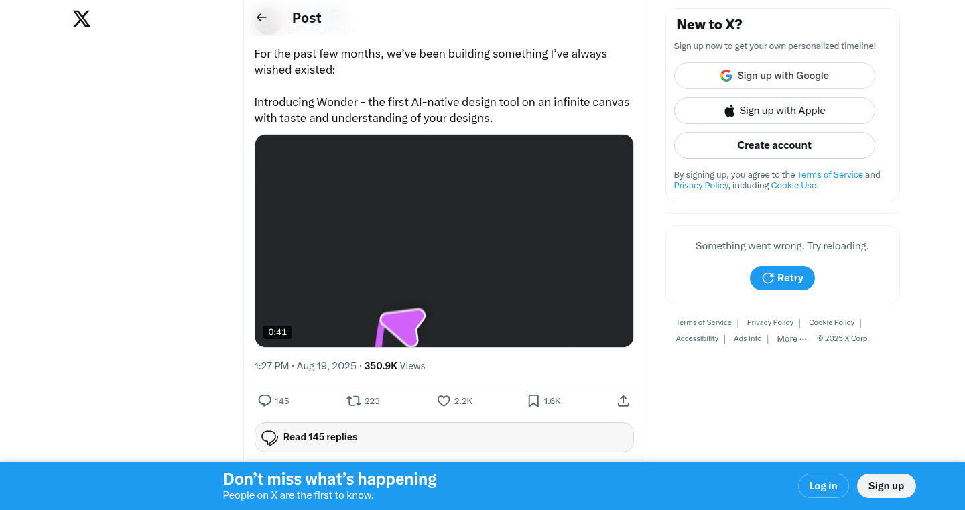Click the Log in button

click(823, 486)
